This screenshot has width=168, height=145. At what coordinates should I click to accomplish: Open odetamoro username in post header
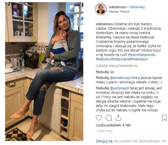tap(117, 7)
